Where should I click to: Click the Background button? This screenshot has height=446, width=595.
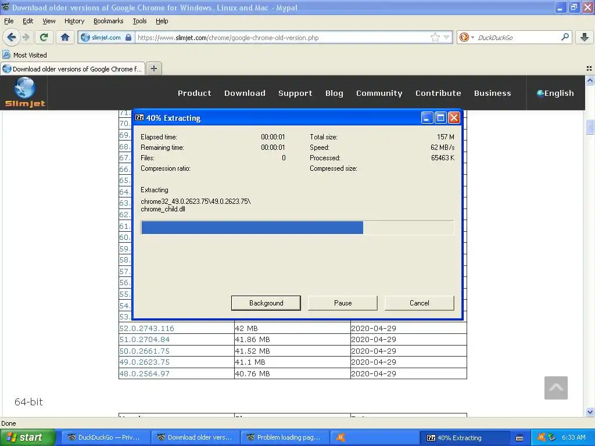pyautogui.click(x=266, y=303)
